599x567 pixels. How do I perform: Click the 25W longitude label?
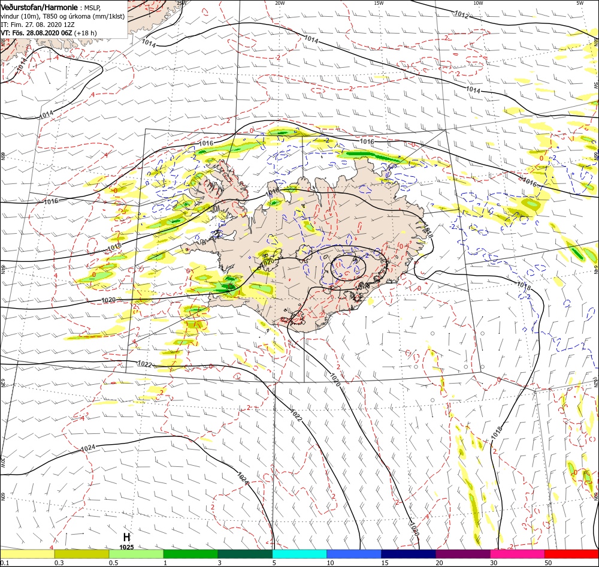tap(182, 2)
